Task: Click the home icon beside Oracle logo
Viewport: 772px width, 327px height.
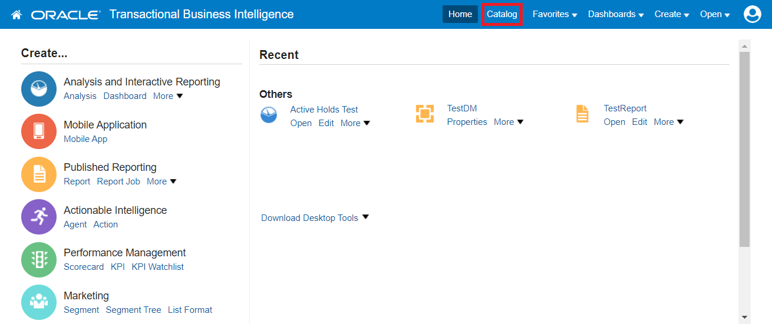Action: point(17,14)
